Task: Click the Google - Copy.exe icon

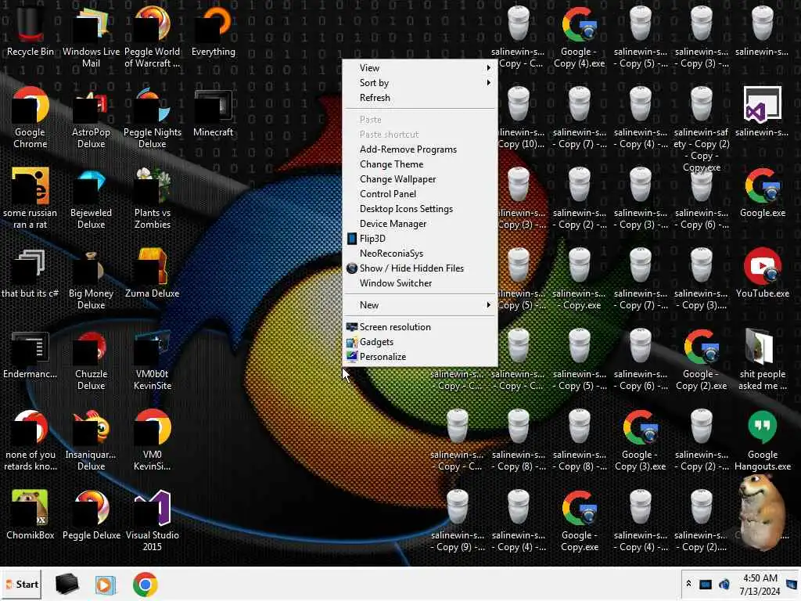Action: pos(580,521)
